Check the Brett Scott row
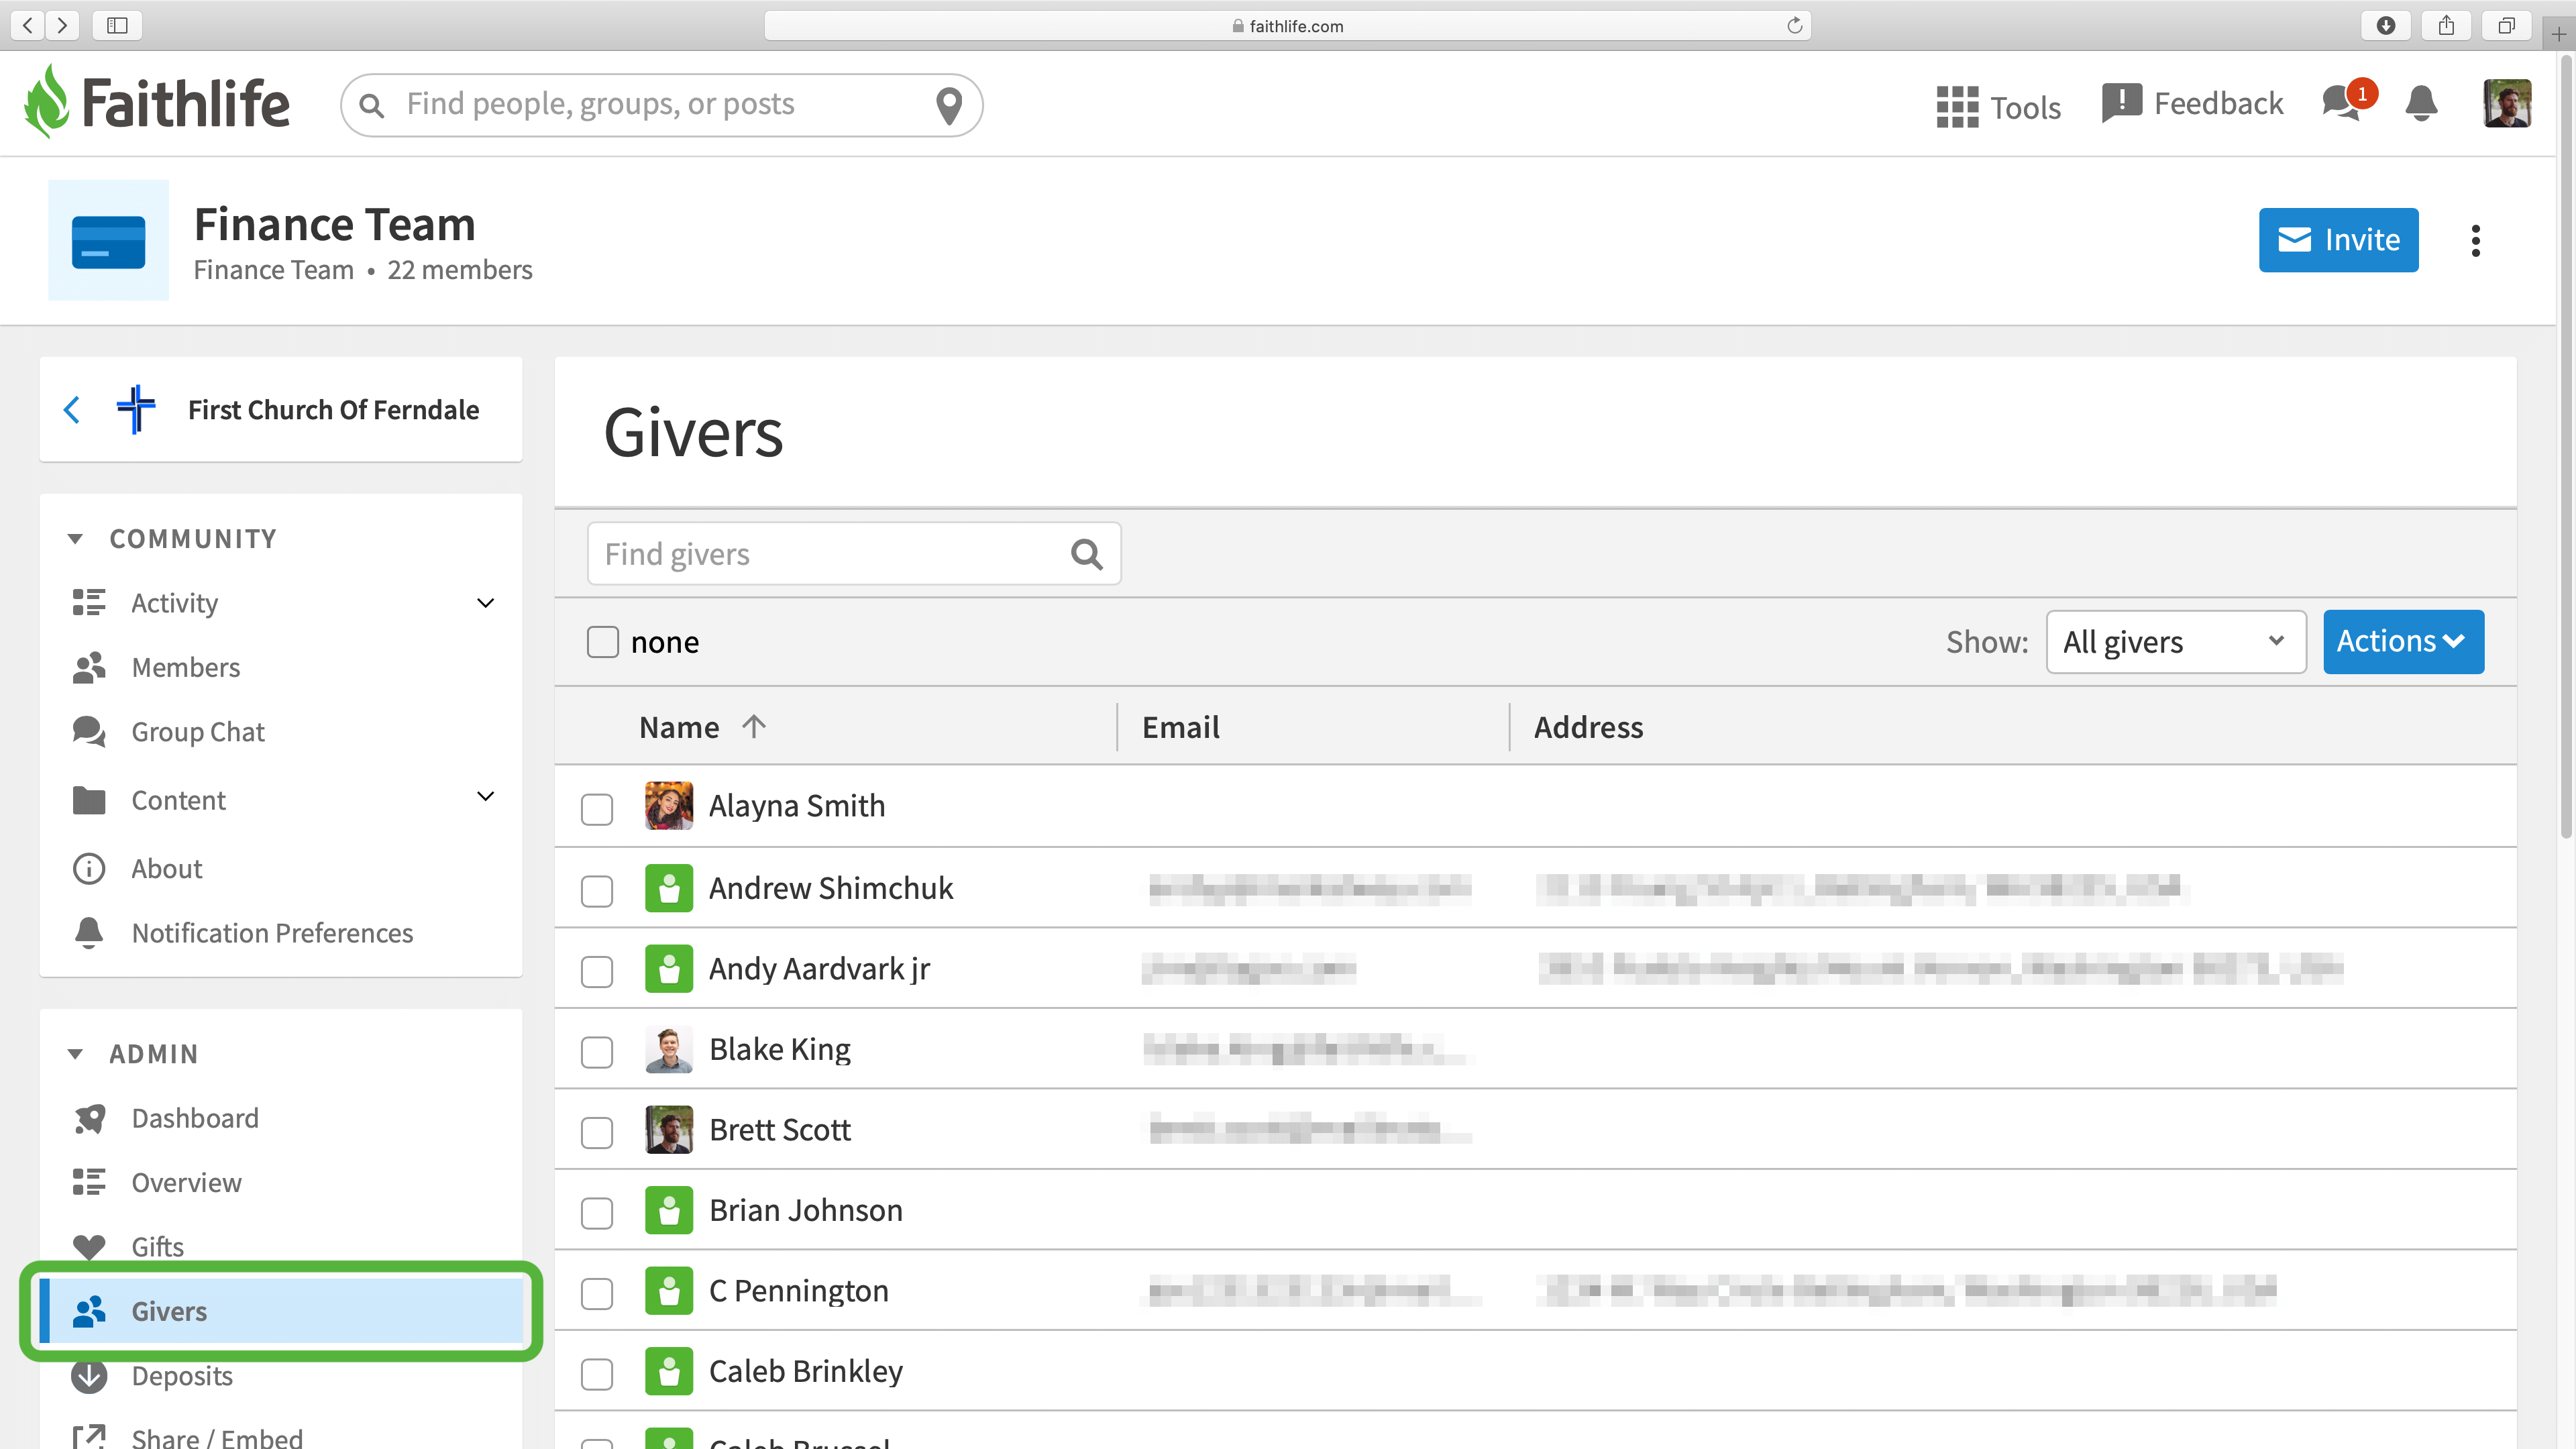 597,1133
